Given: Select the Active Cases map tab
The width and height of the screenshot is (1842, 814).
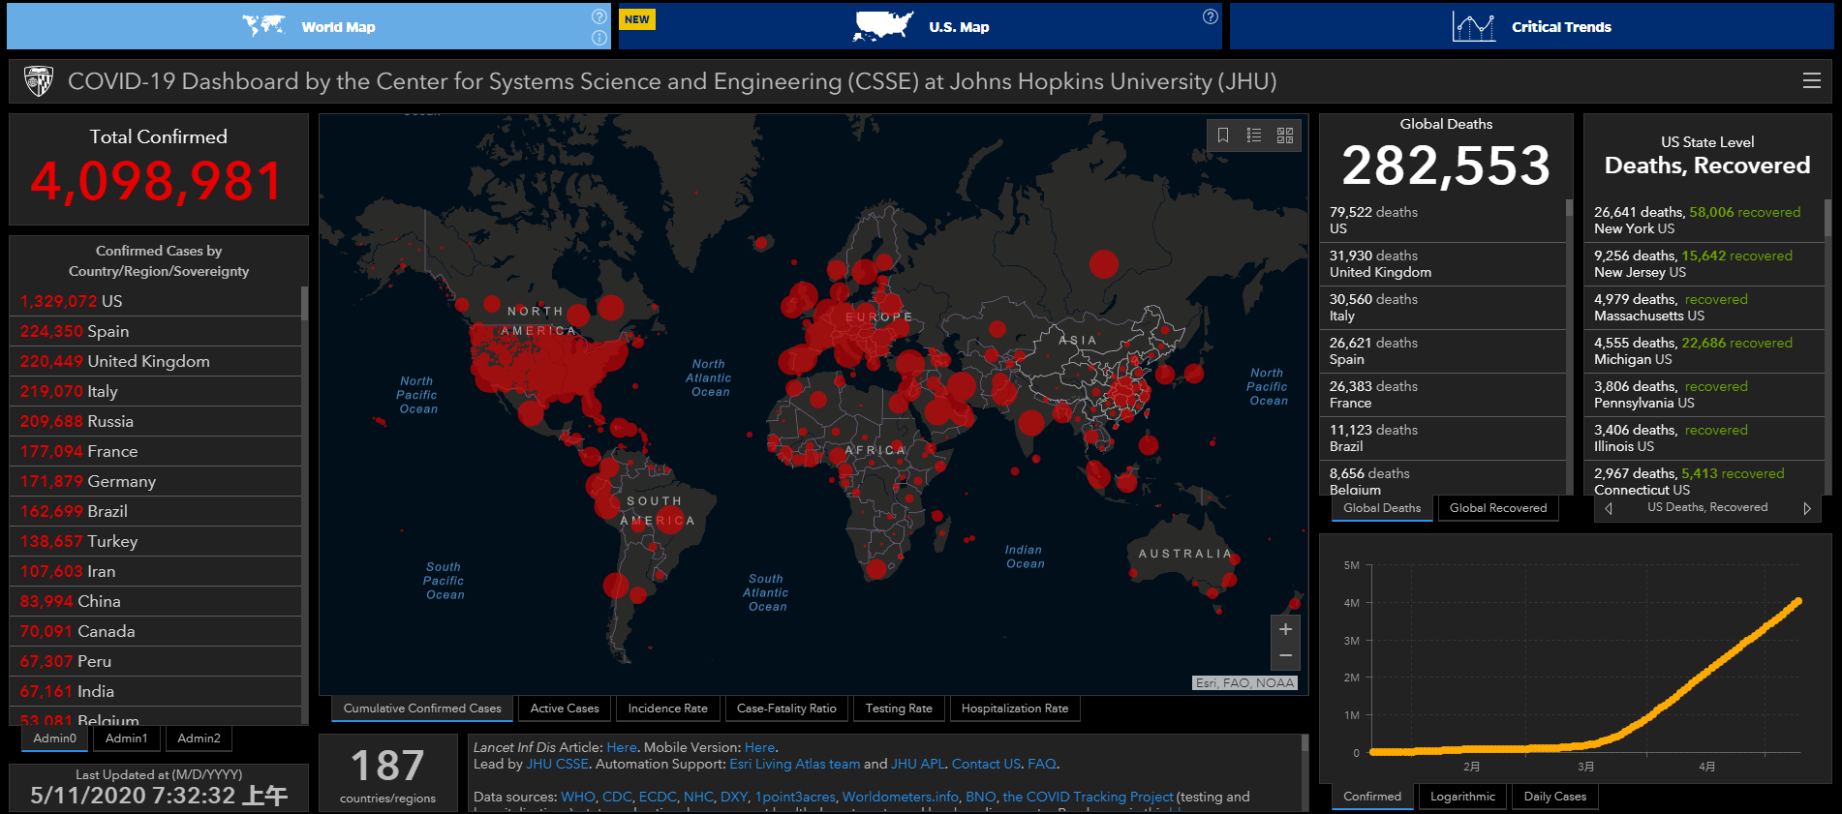Looking at the screenshot, I should [565, 708].
